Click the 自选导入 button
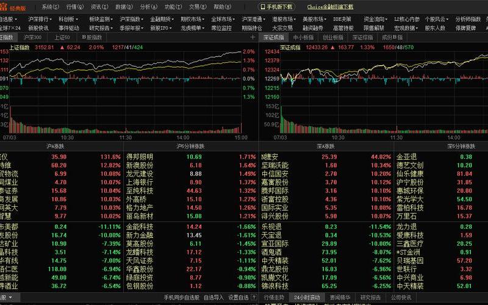 tap(214, 298)
